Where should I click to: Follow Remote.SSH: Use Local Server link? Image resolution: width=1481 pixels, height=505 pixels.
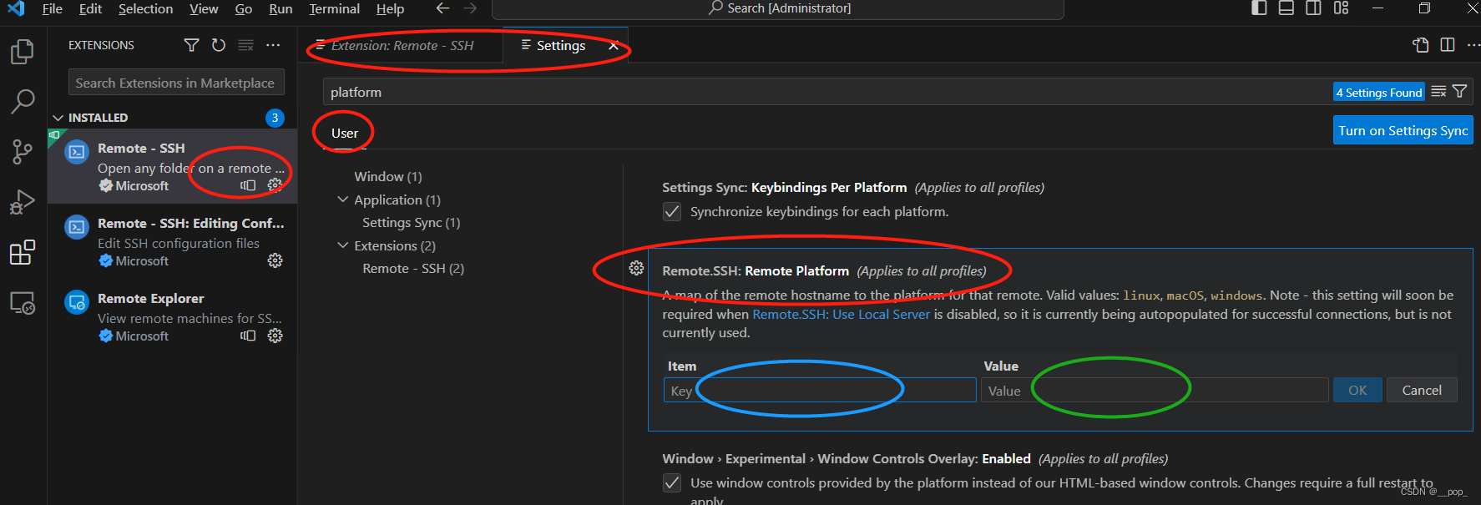(x=841, y=315)
